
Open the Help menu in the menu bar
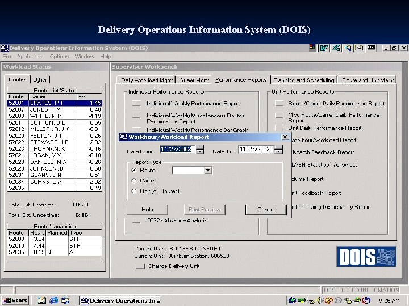tap(106, 57)
